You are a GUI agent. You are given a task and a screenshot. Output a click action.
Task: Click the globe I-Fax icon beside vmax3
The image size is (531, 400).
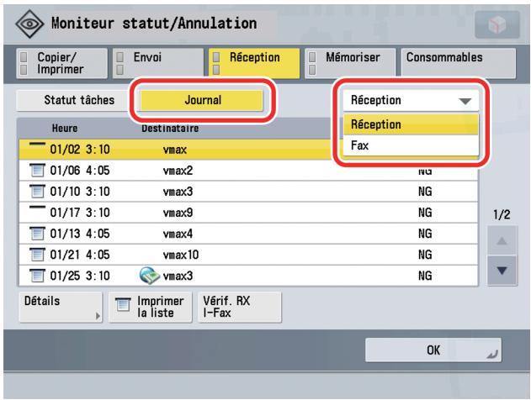click(150, 276)
